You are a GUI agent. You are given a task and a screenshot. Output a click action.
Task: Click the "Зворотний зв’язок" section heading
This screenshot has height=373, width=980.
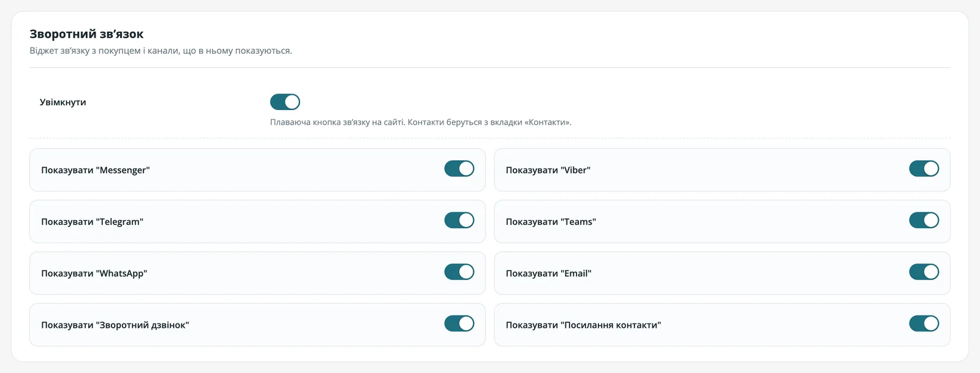click(86, 34)
